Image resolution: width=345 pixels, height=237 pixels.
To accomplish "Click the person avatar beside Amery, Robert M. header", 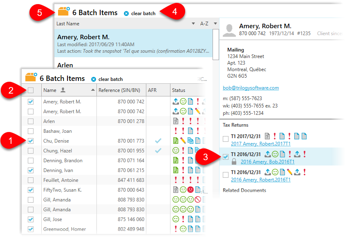I will coord(229,30).
